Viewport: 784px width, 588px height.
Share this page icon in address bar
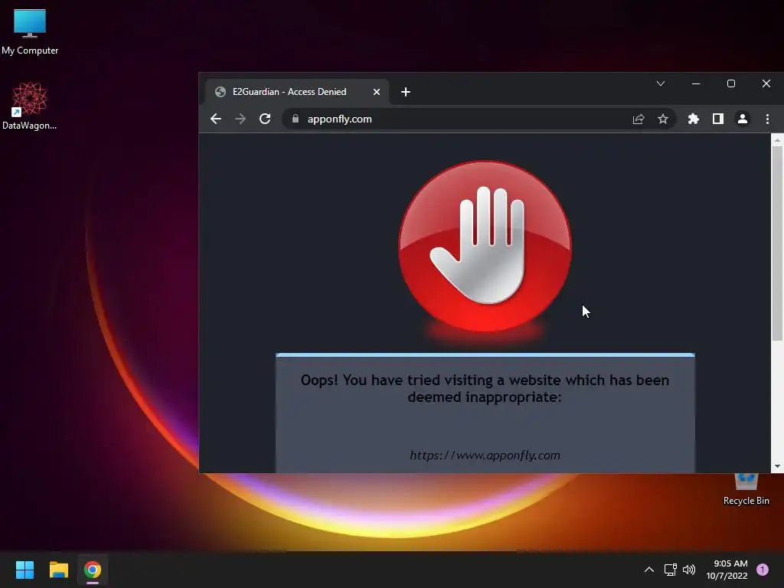point(639,119)
